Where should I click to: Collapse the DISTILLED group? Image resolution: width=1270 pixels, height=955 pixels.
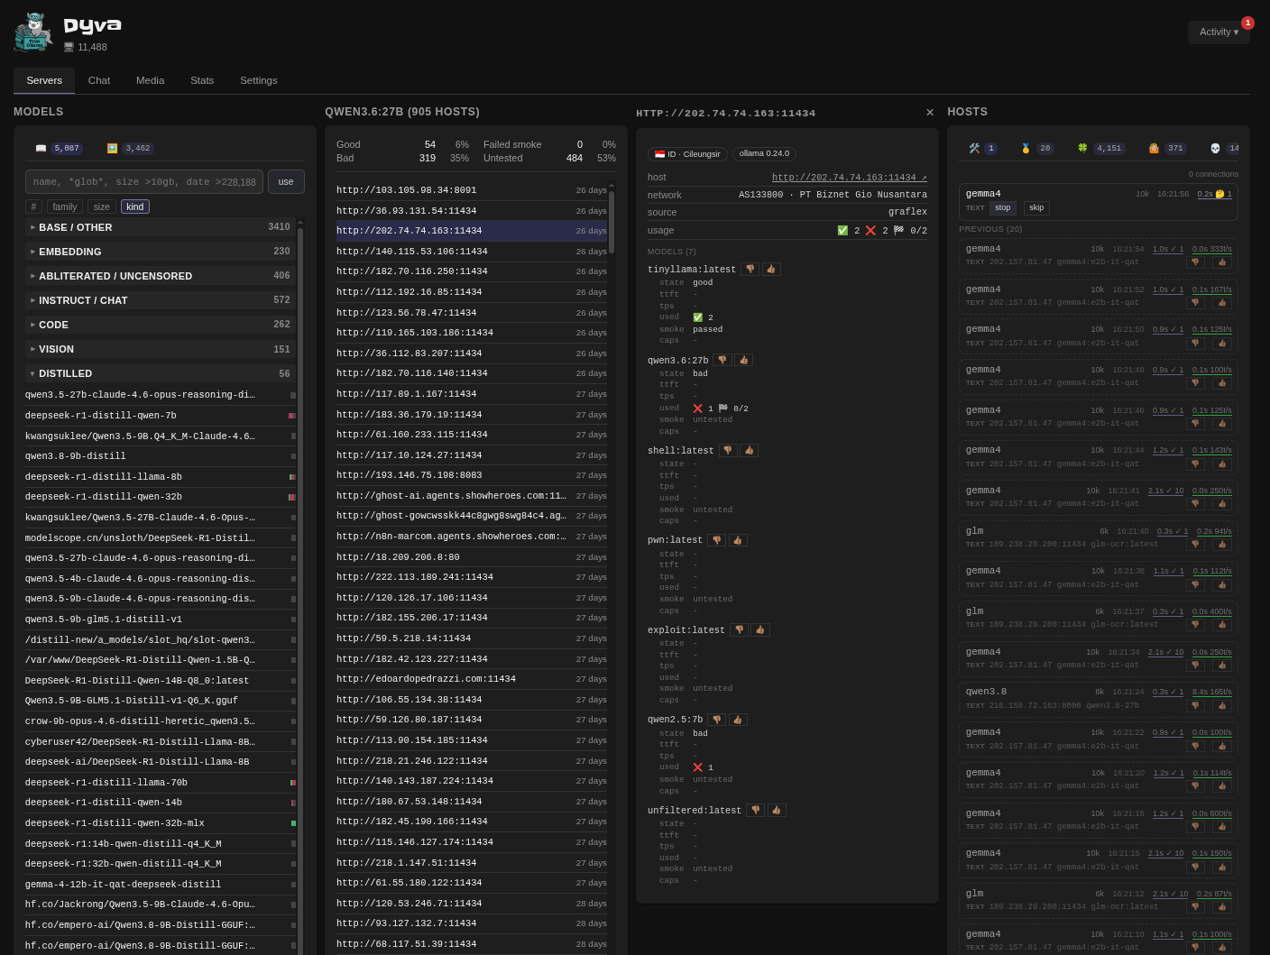[x=160, y=373]
